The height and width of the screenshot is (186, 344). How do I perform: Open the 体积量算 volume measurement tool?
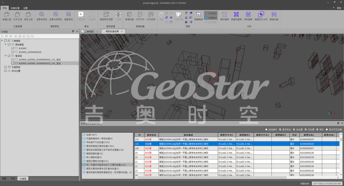click(x=248, y=15)
